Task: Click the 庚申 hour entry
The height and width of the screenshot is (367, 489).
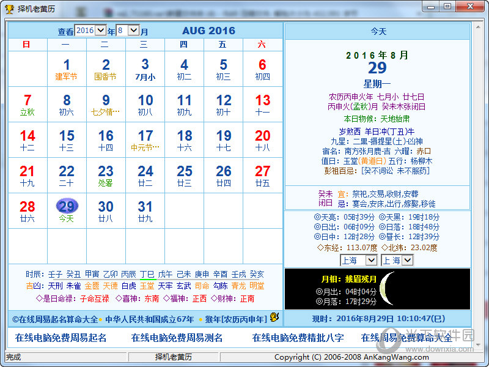Action: [x=202, y=274]
